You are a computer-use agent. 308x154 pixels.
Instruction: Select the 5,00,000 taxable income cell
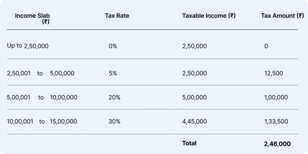tap(194, 97)
